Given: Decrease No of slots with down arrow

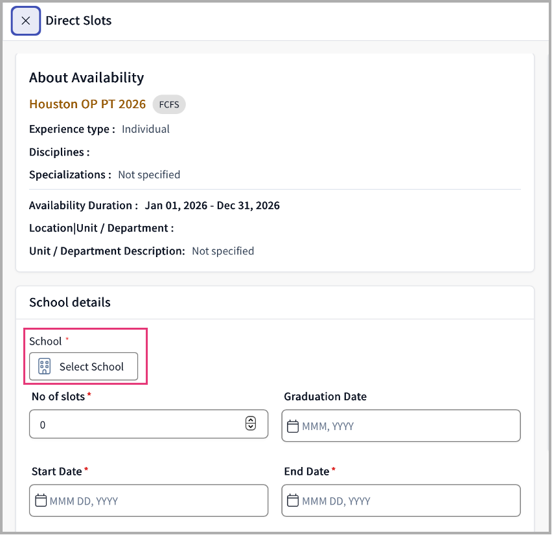Looking at the screenshot, I should coord(251,427).
